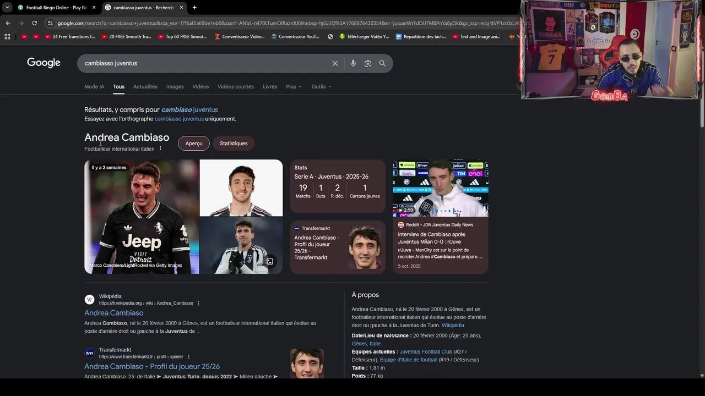Close the cambiasso juventus tab
Viewport: 705px width, 396px height.
181,7
